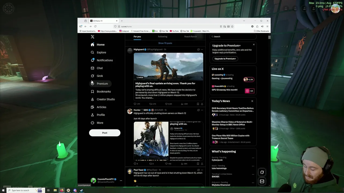The width and height of the screenshot is (344, 193).
Task: Select Home in the X sidebar
Action: coord(98,45)
